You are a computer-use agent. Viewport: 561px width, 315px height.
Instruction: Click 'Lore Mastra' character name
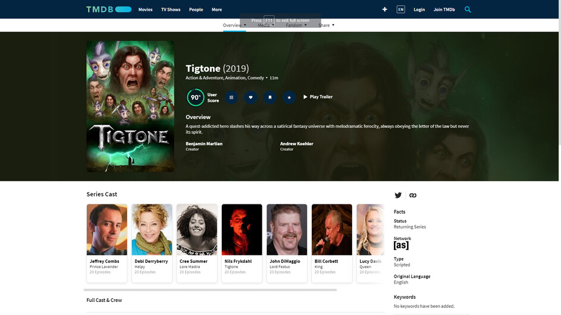190,267
